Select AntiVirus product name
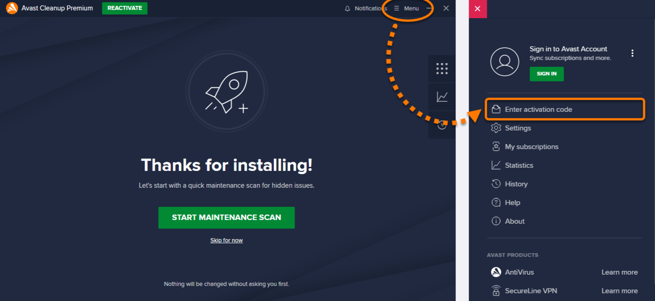655x301 pixels. [x=520, y=272]
